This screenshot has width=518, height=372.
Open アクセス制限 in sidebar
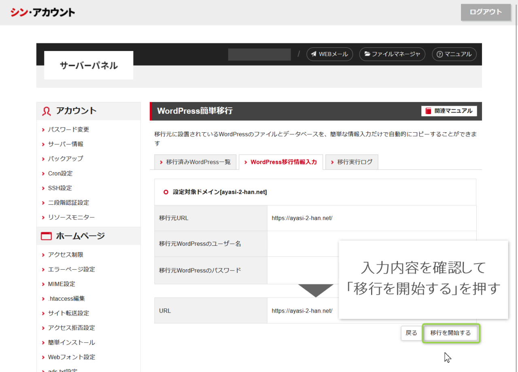pos(66,255)
